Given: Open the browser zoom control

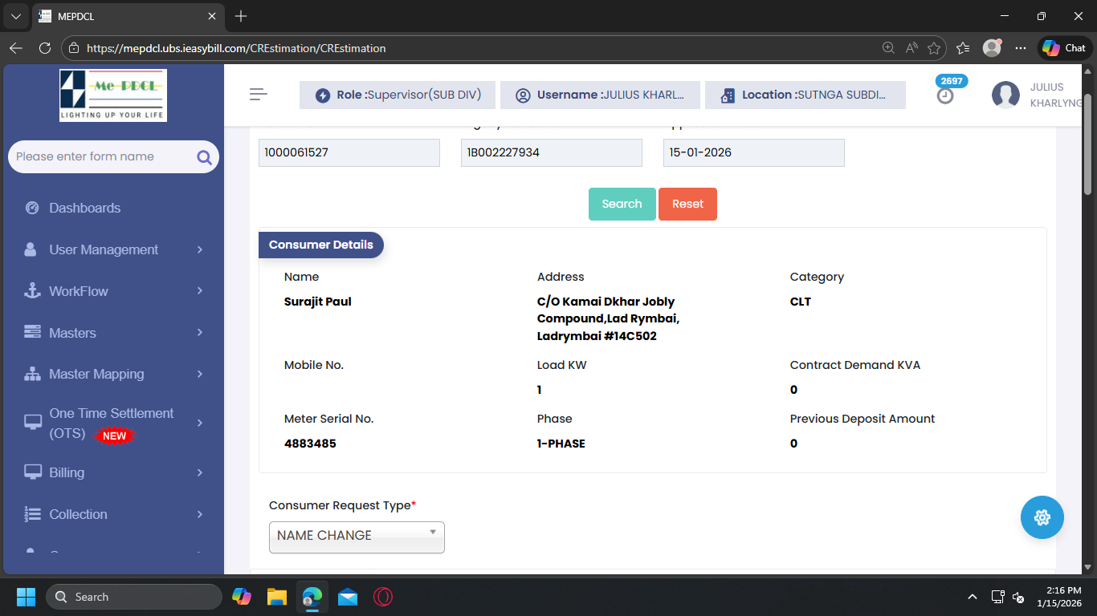Looking at the screenshot, I should (x=888, y=48).
